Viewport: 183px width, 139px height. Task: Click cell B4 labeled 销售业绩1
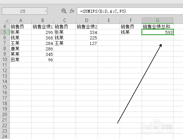click(x=43, y=27)
